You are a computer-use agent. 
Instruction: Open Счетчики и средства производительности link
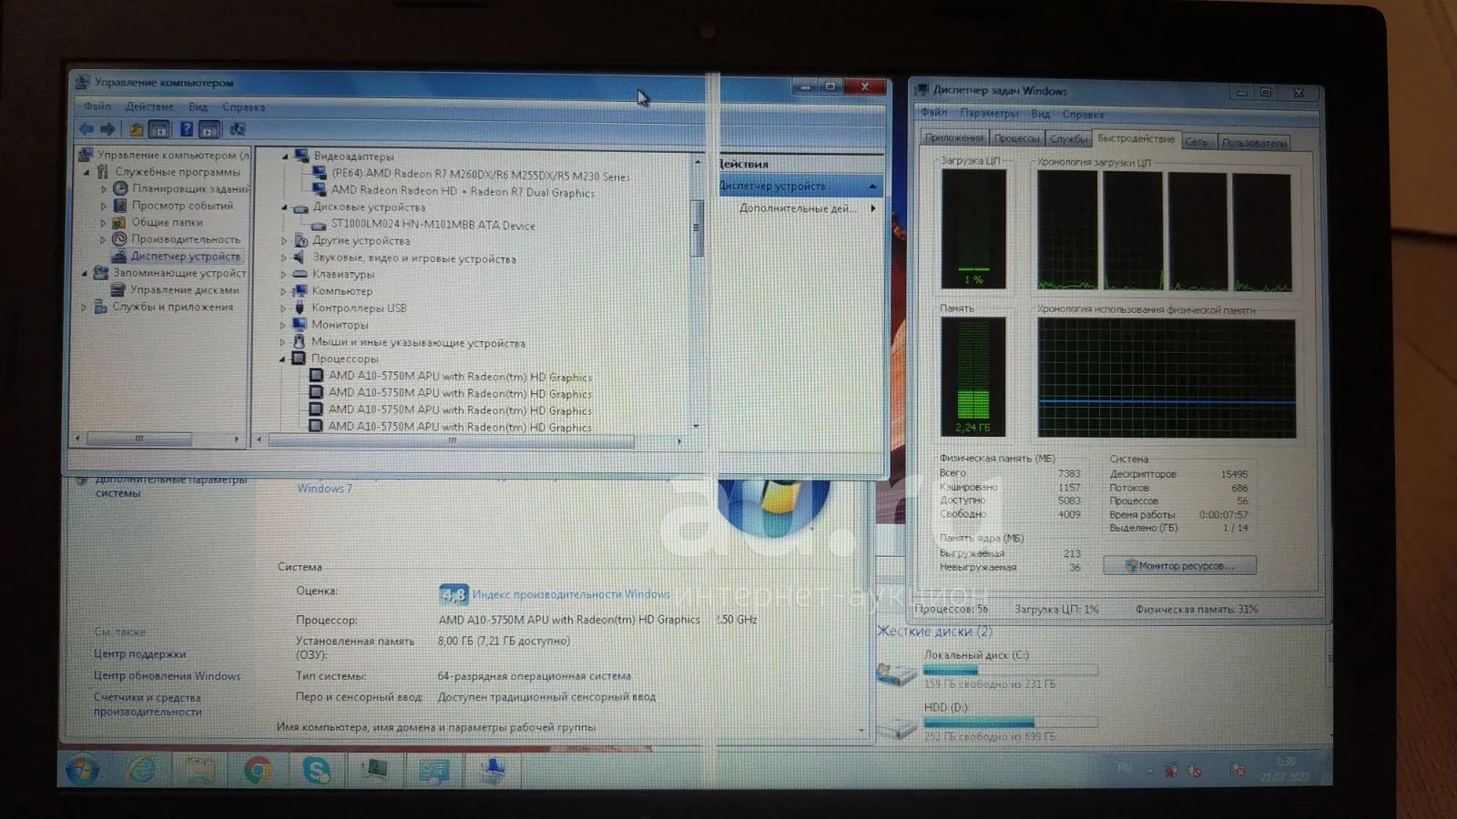tap(148, 705)
